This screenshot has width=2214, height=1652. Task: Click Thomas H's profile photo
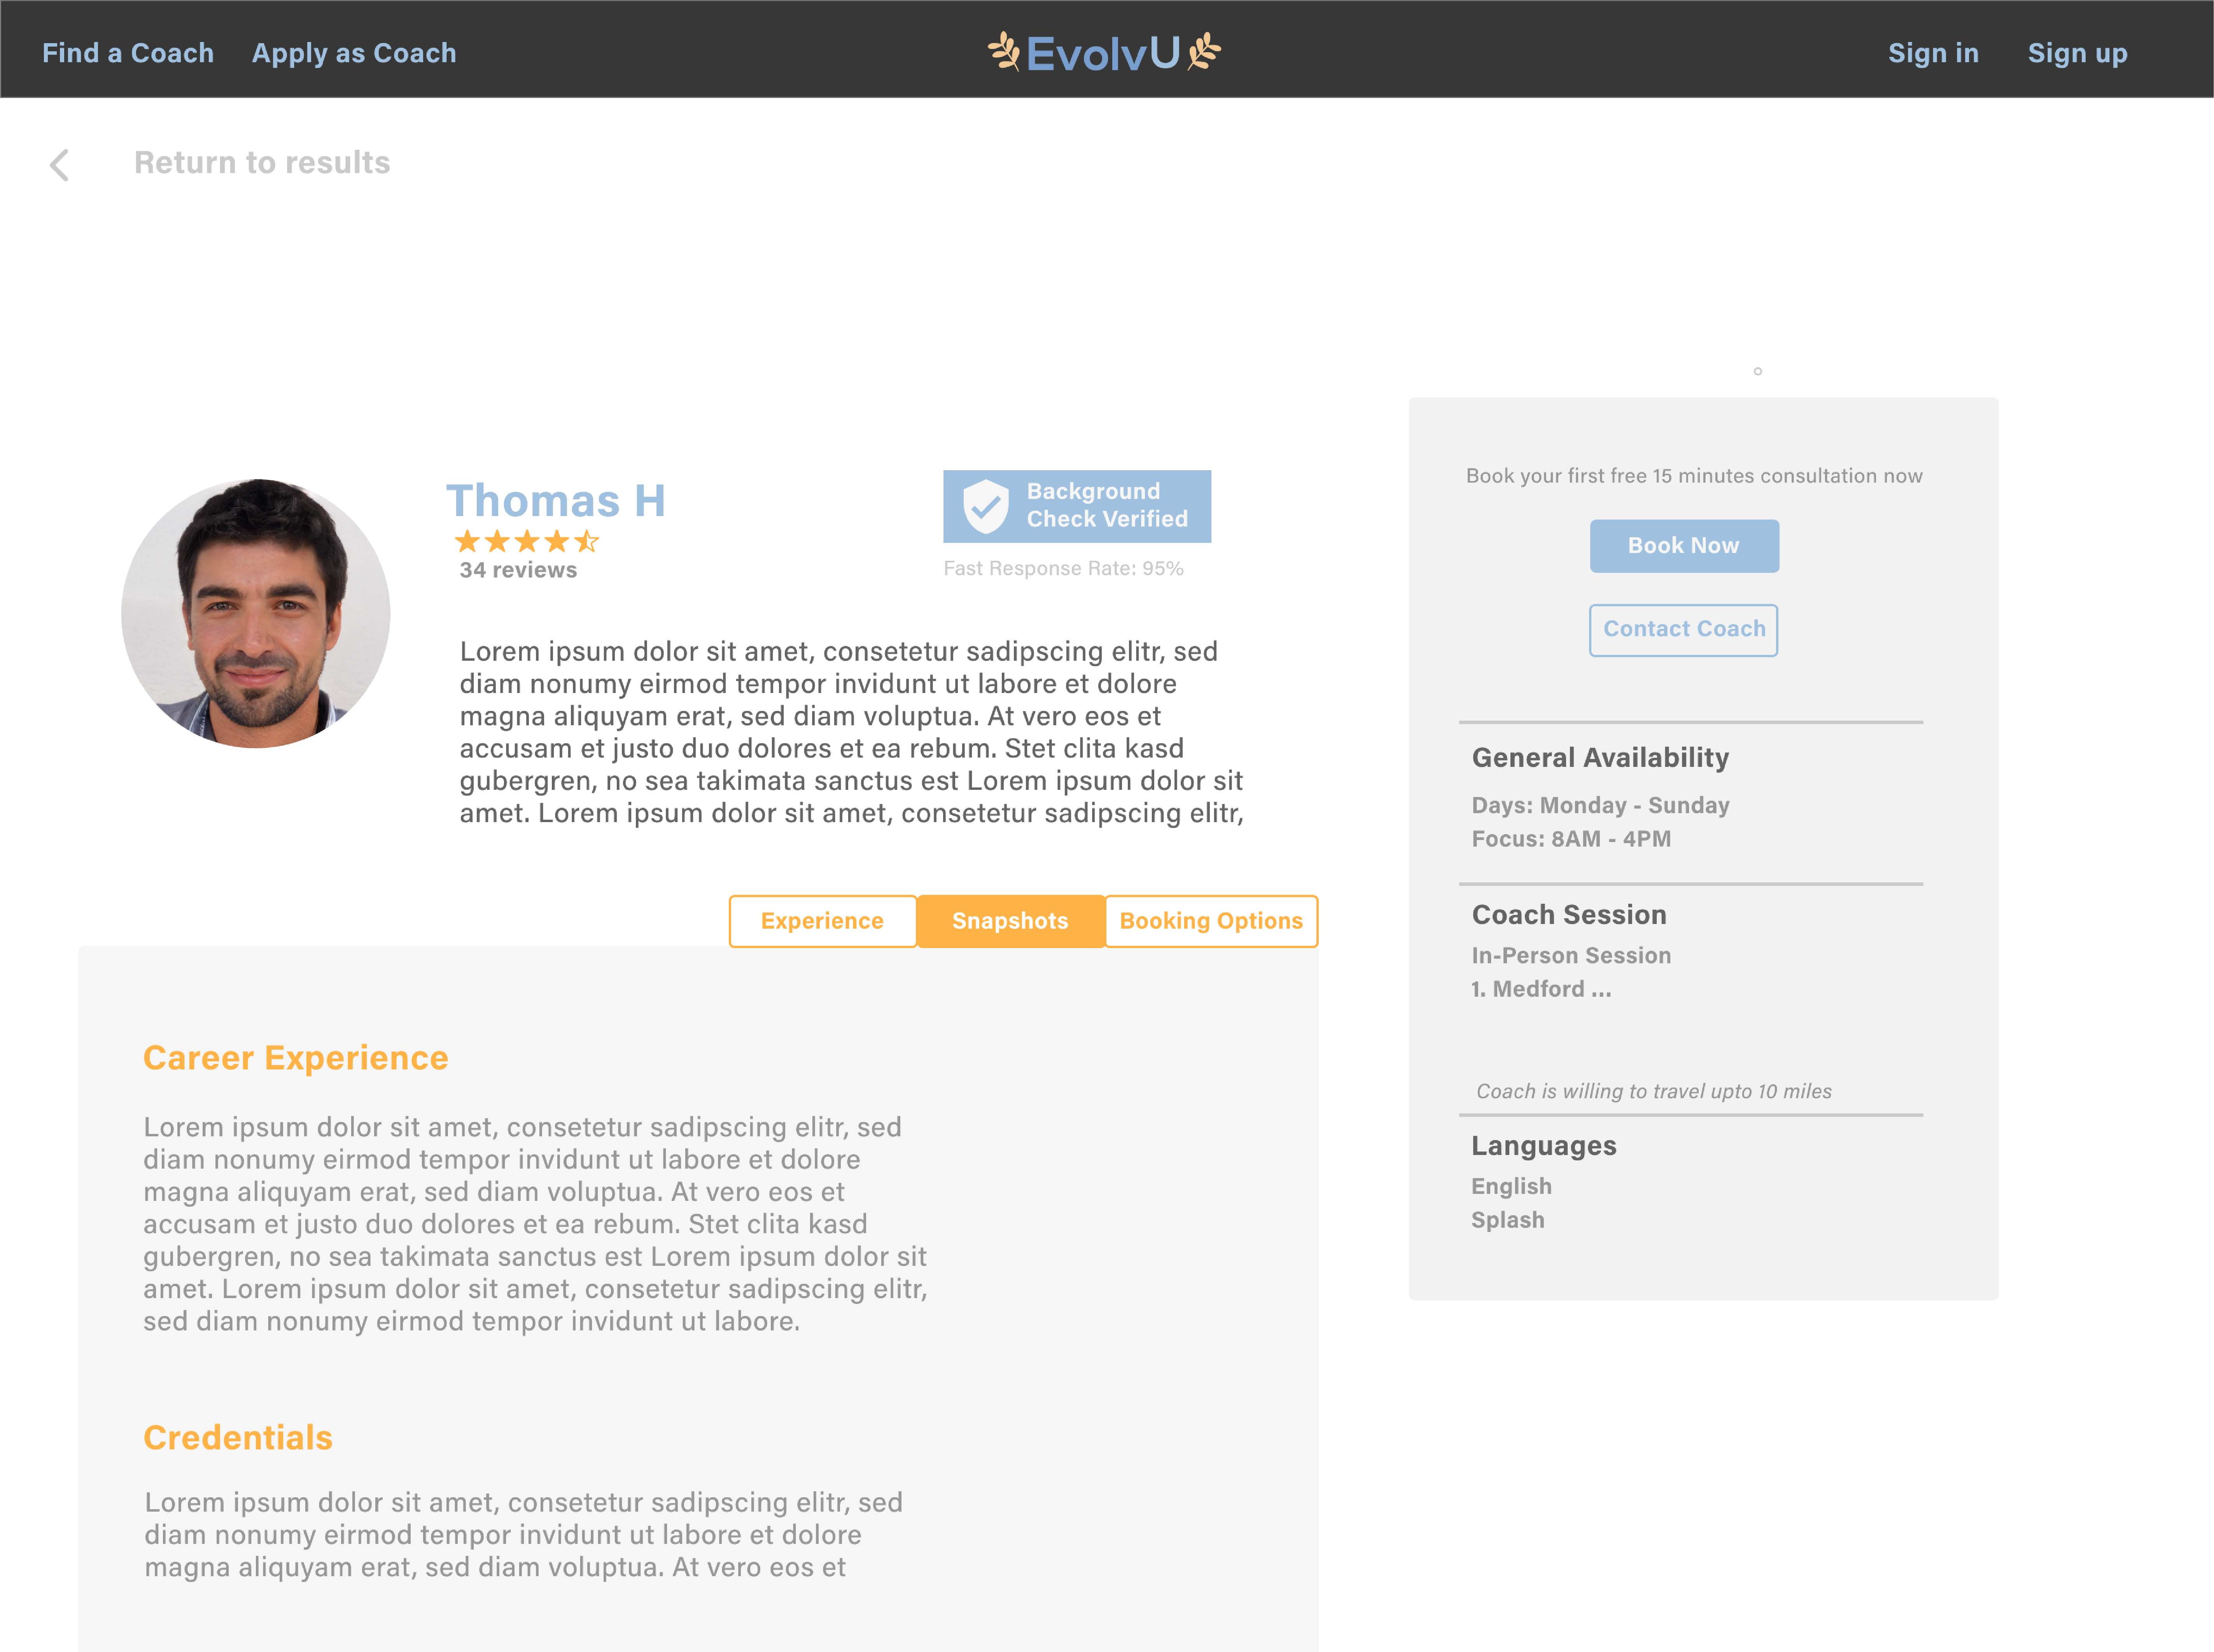point(256,613)
